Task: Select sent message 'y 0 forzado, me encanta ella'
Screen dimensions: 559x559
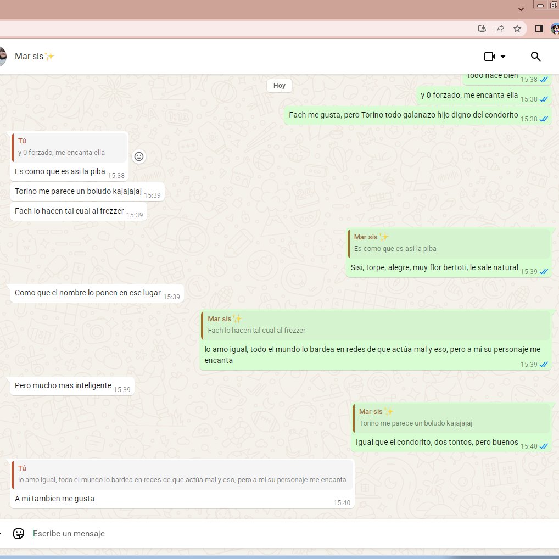Action: tap(484, 96)
